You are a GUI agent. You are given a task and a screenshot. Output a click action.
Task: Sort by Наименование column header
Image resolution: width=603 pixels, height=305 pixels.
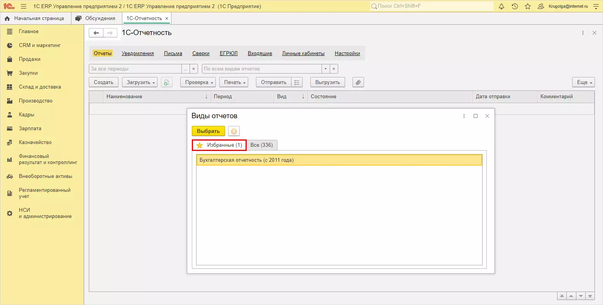coord(157,97)
